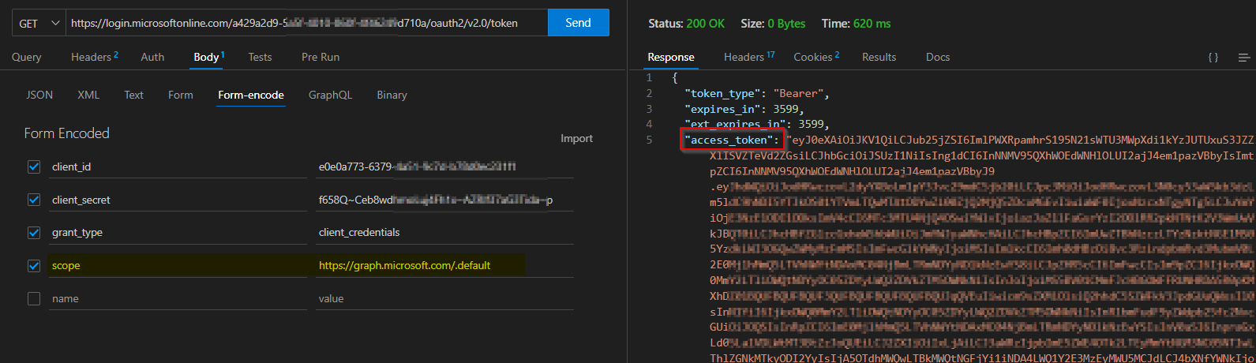
Task: Click the Size 0 Bytes text
Action: click(773, 24)
